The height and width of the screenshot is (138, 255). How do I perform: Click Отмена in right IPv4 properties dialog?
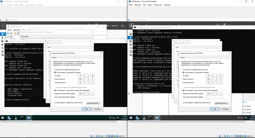click(225, 109)
